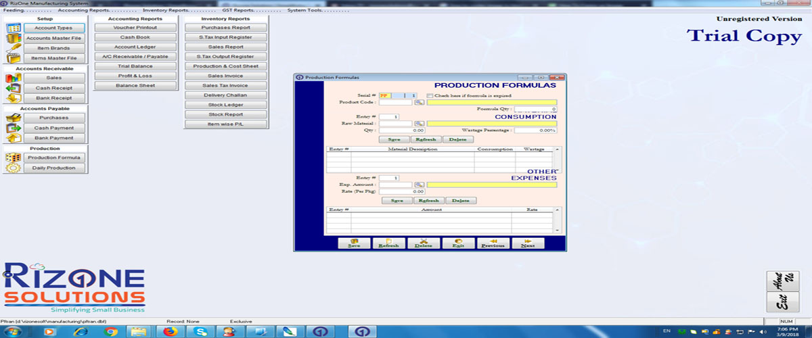Click the Item Brands paintbrush icon
This screenshot has height=338, width=812.
pos(13,49)
